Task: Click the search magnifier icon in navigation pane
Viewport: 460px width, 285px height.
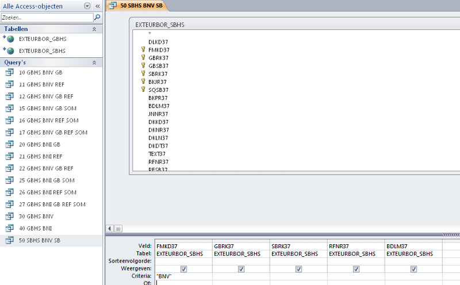Action: coord(97,18)
